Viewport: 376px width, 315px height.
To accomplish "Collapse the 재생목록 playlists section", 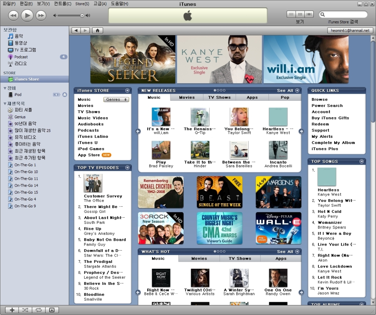I will 5,104.
